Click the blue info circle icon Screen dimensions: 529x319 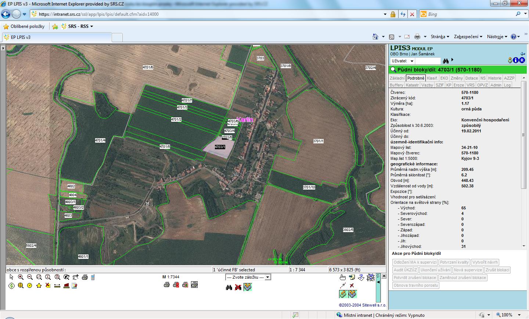point(516,60)
